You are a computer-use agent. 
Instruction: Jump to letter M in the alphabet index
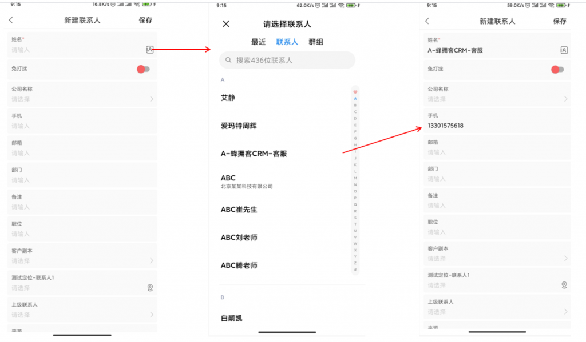point(355,178)
